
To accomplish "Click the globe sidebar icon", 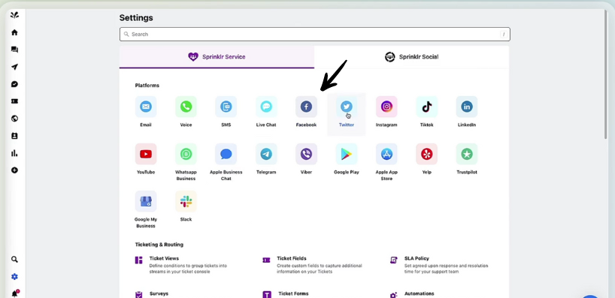I will click(14, 119).
